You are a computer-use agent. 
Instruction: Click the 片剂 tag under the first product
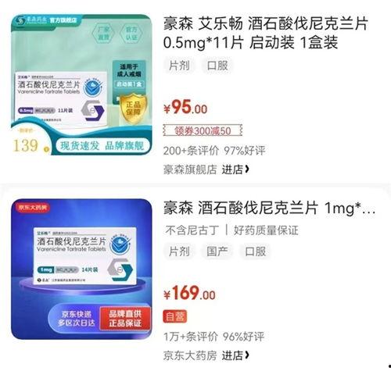179,66
